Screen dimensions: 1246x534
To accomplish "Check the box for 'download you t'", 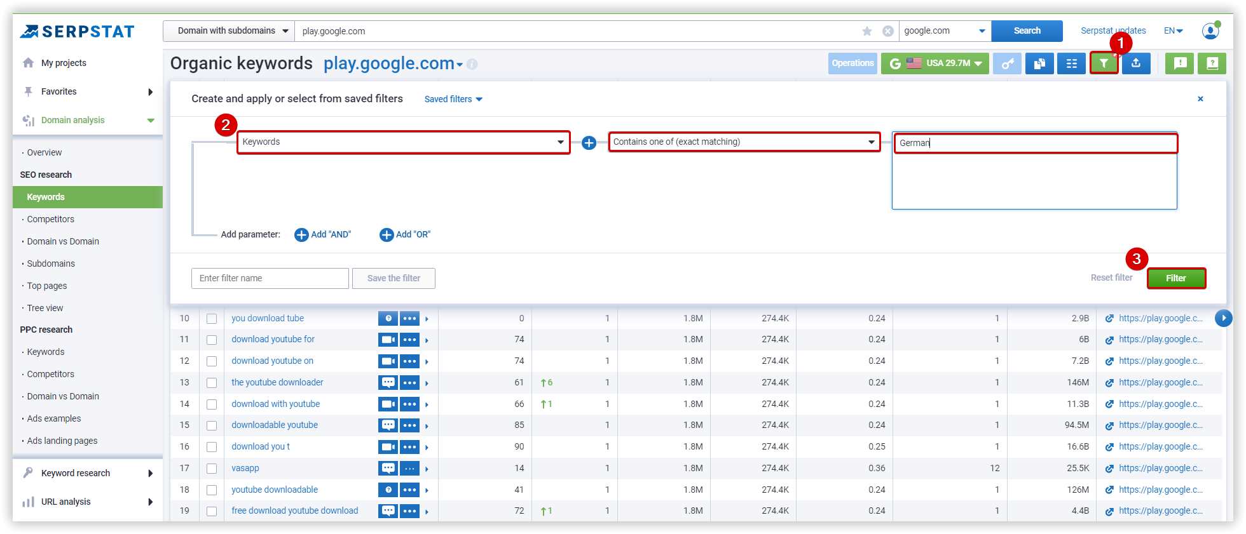I will (x=212, y=447).
